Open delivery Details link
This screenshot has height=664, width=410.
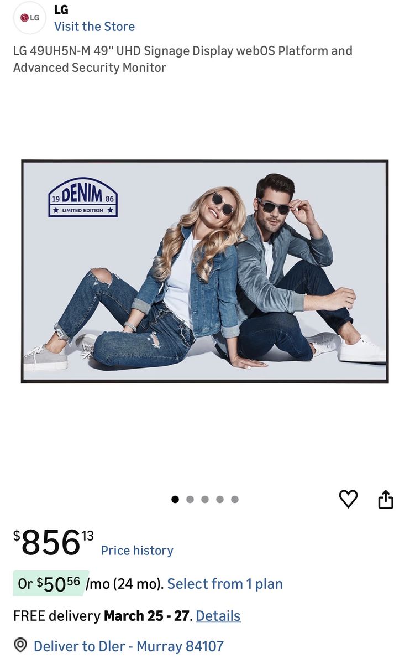[218, 616]
